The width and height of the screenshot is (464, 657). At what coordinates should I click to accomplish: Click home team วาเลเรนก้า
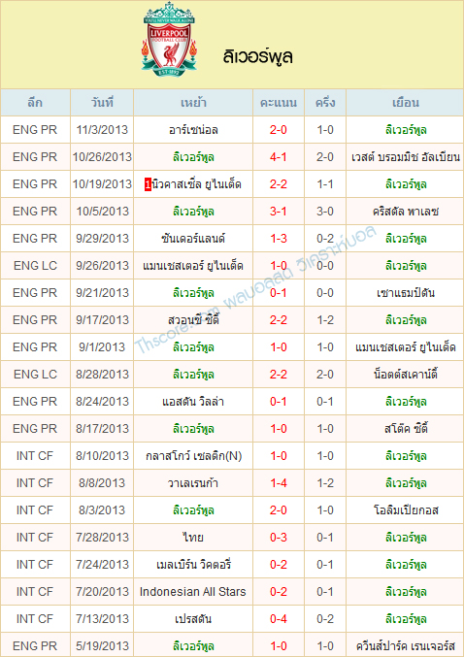tap(193, 483)
